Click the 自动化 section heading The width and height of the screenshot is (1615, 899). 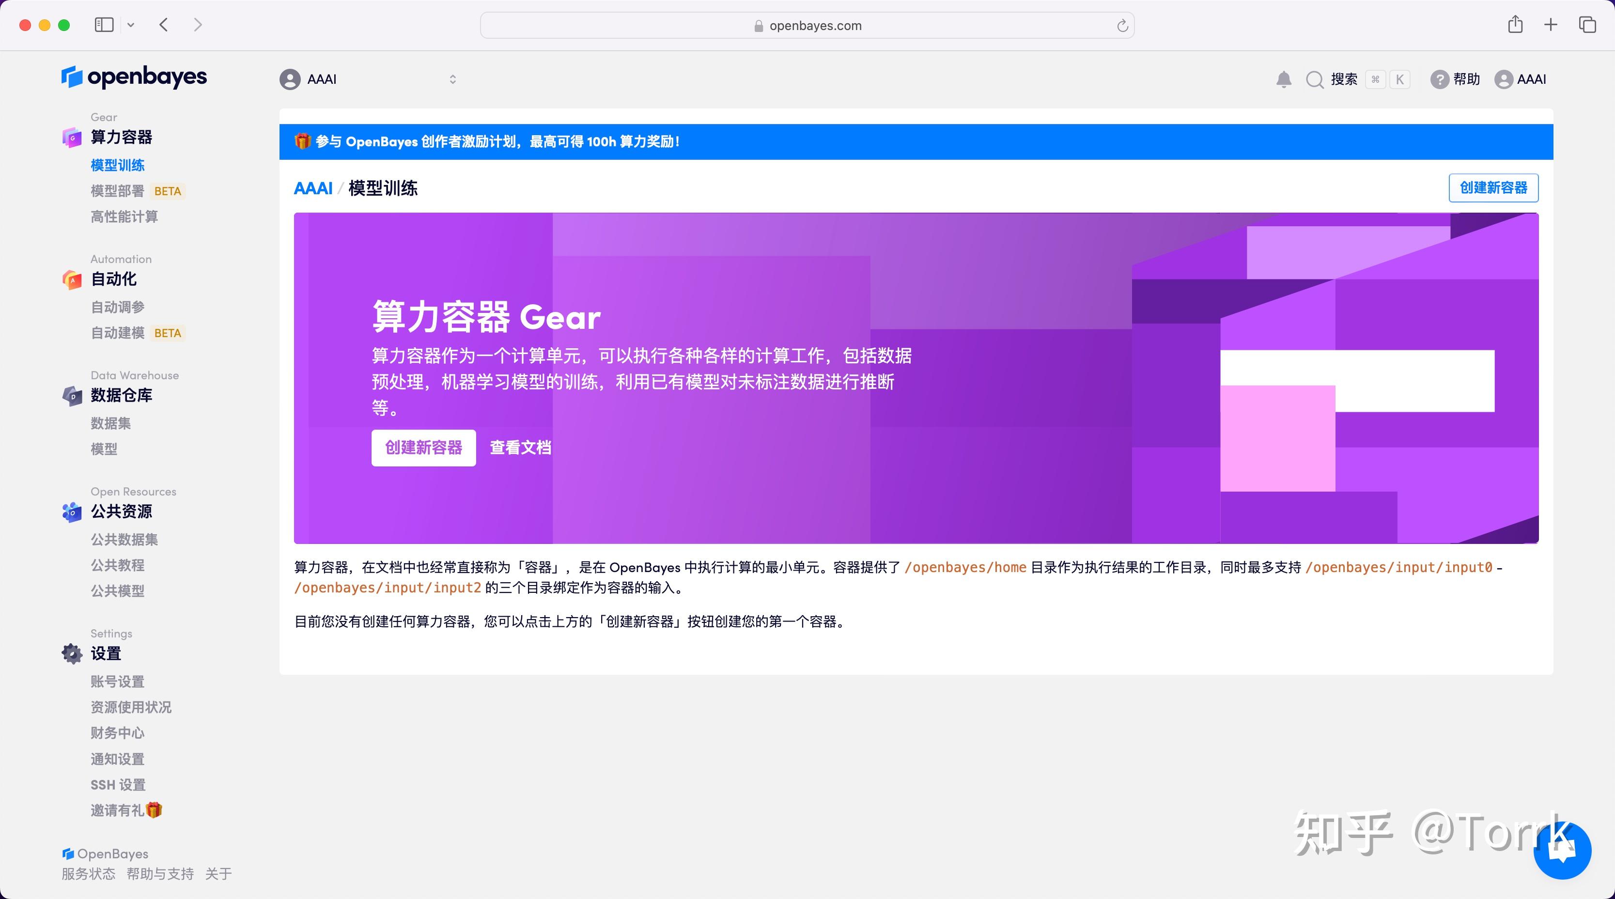(113, 279)
